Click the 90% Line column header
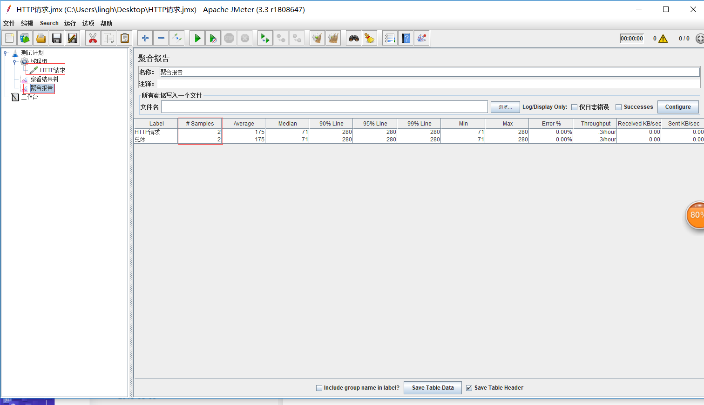The image size is (704, 405). click(331, 124)
